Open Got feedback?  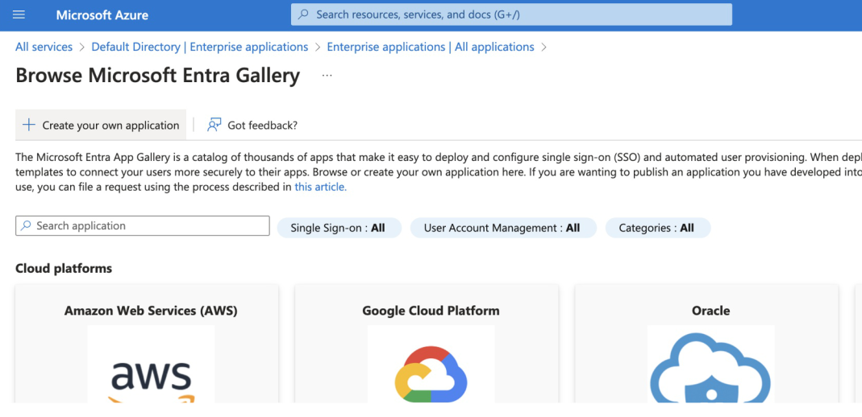[x=252, y=125]
